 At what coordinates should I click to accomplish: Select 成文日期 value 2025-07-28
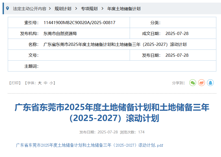coord(177,33)
